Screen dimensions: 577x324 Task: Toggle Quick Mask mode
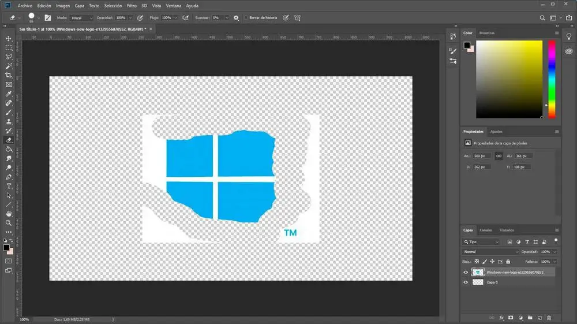coord(9,261)
